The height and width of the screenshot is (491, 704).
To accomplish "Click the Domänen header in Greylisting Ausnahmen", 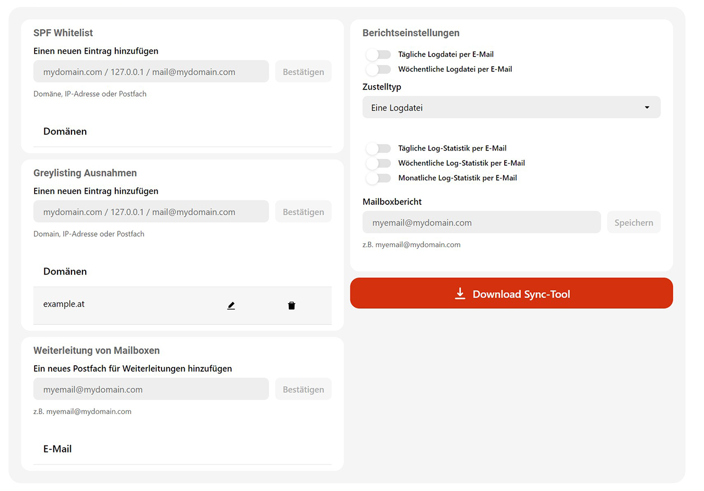I will [x=65, y=271].
